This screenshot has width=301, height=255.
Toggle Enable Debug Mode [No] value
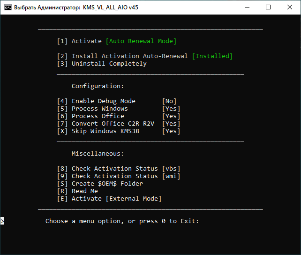pos(169,101)
